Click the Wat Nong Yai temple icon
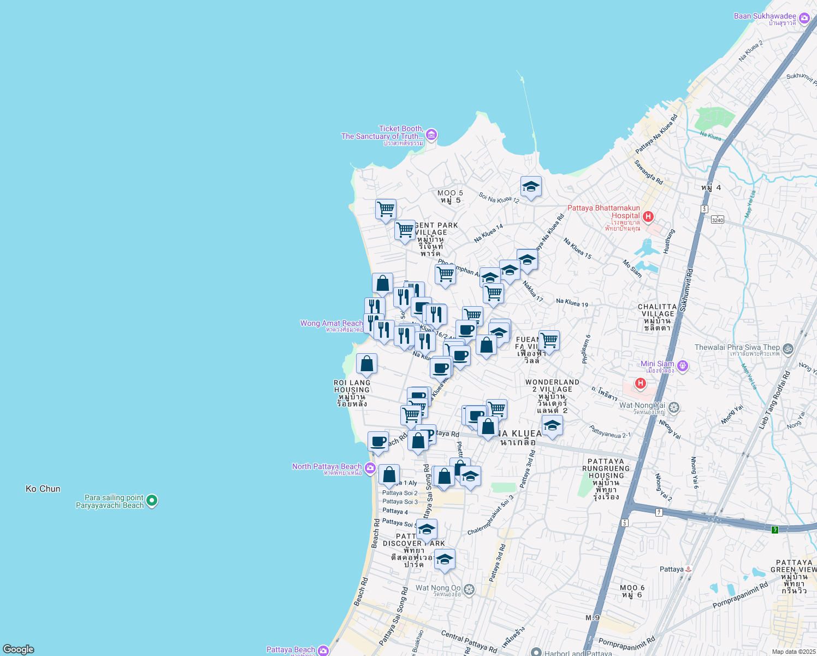The height and width of the screenshot is (656, 817). 674,407
